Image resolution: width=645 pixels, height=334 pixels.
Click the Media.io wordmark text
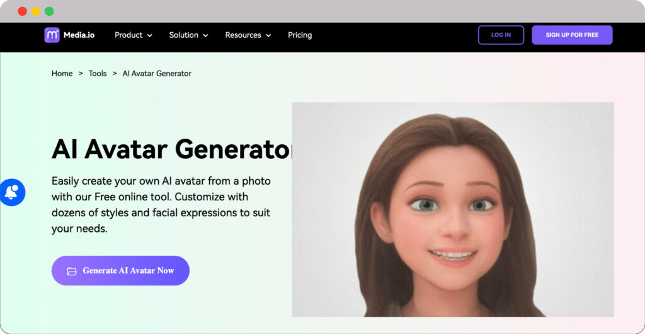click(79, 35)
